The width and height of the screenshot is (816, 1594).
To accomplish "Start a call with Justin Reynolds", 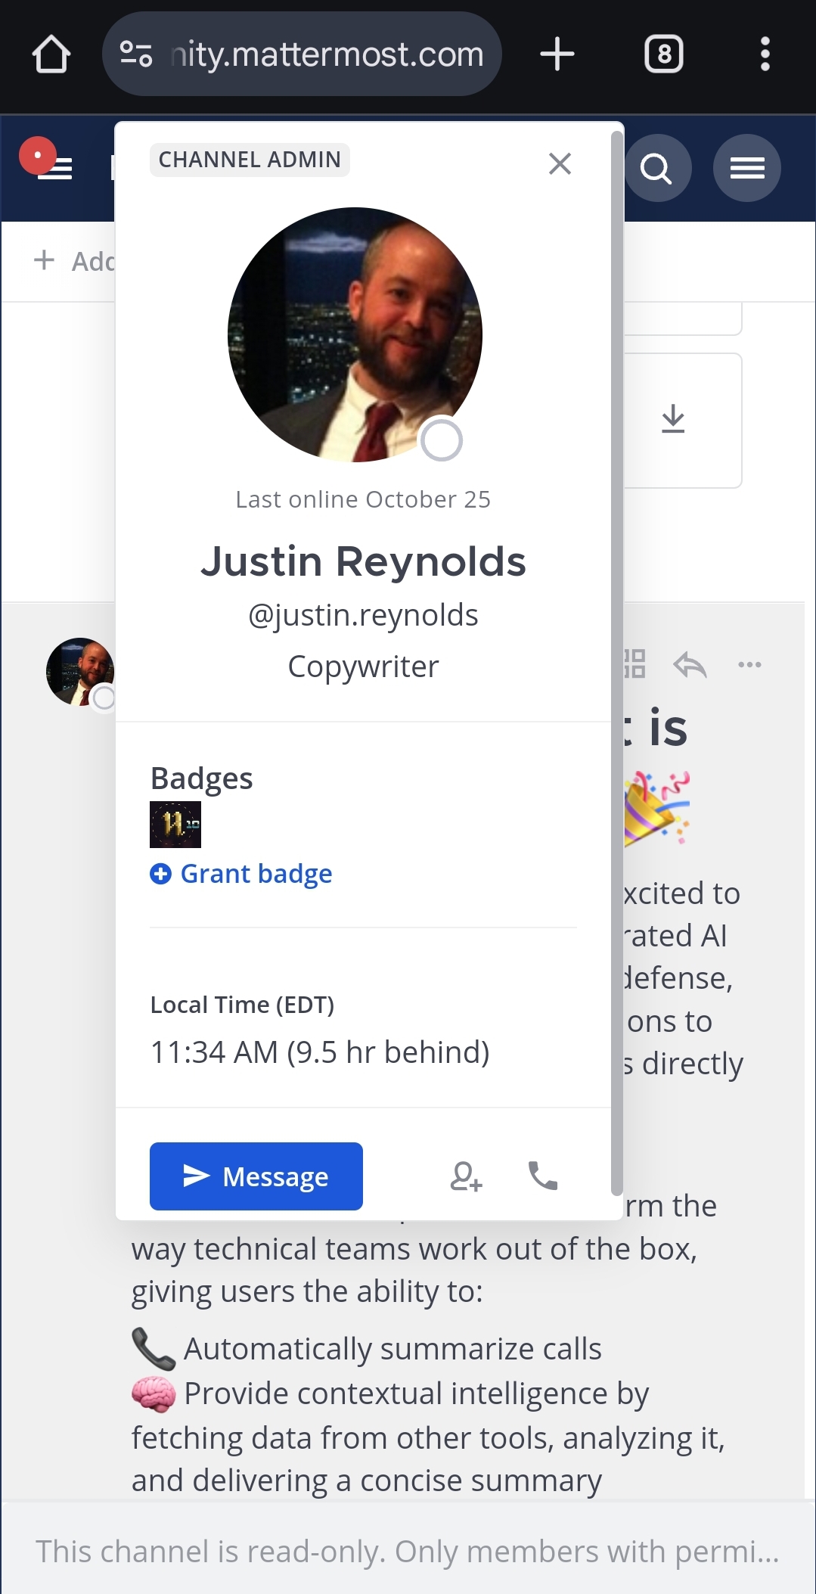I will (x=543, y=1176).
